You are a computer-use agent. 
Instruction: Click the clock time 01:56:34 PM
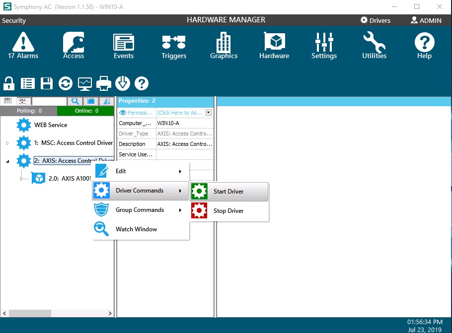click(425, 322)
